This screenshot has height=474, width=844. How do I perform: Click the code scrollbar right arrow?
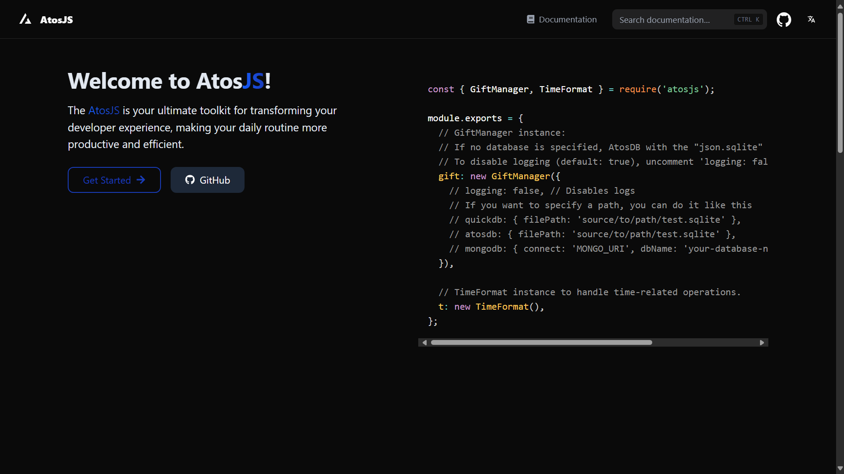point(762,343)
